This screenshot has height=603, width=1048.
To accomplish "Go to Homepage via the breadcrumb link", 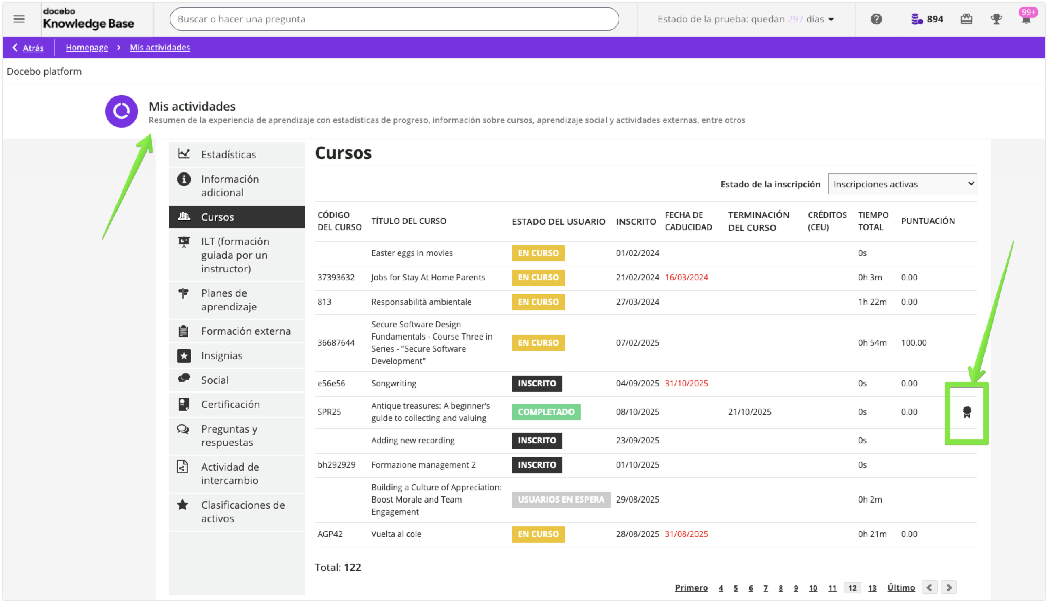I will (x=87, y=47).
